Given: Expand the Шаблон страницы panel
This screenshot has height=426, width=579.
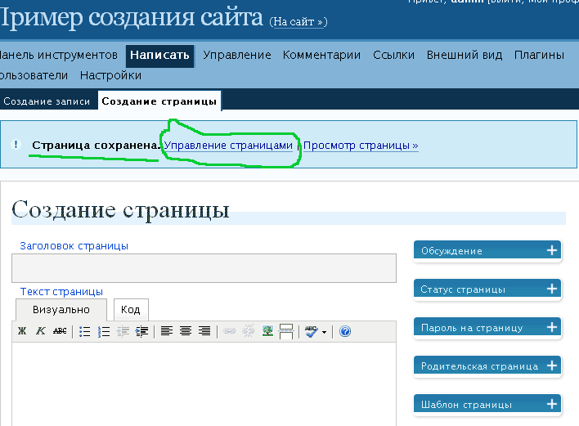Looking at the screenshot, I should point(487,404).
